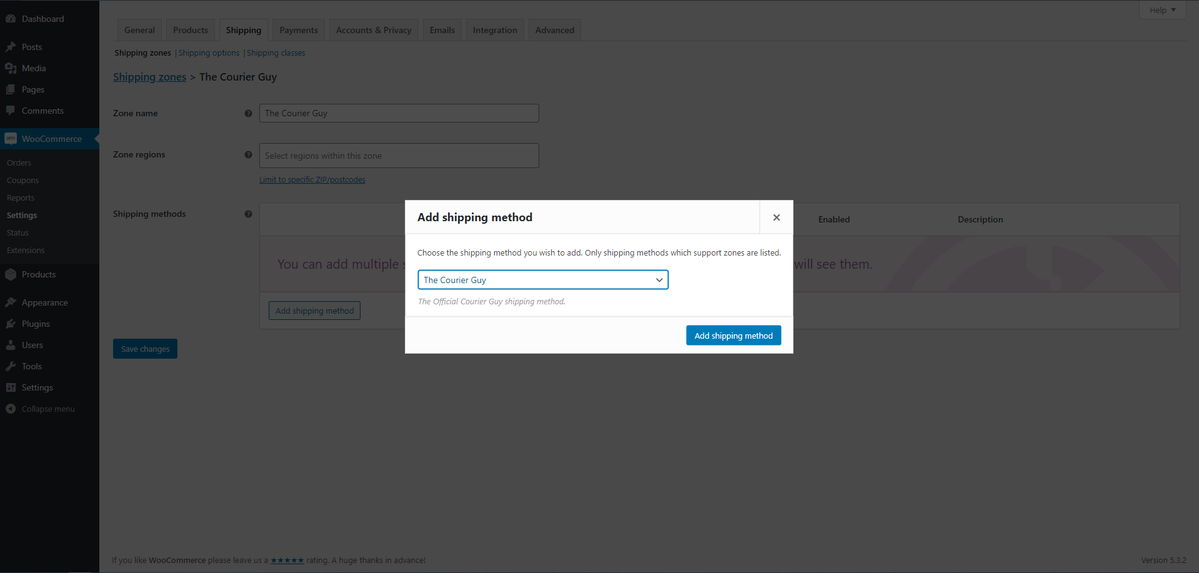Close the Add shipping method dialog
Screen dimensions: 1199x573
(777, 217)
